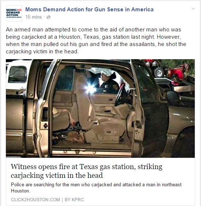
Task: Click the tow truck wheel in photo background
Action: pos(159,72)
